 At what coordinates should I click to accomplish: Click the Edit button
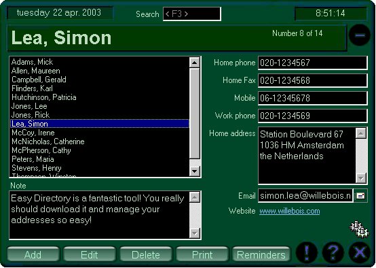click(90, 254)
